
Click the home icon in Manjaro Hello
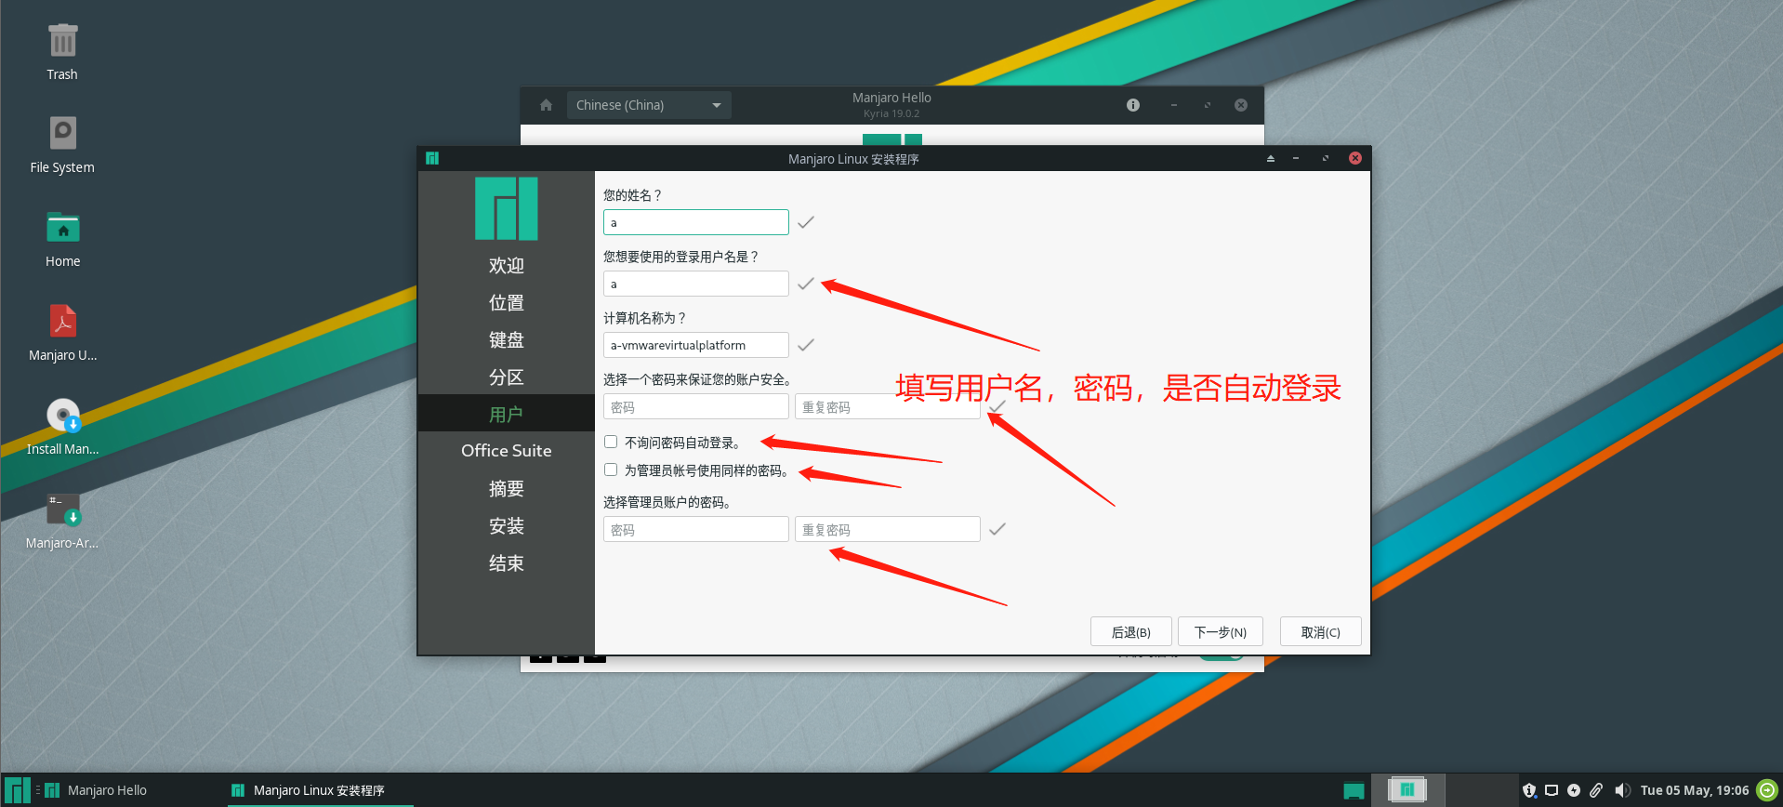546,105
